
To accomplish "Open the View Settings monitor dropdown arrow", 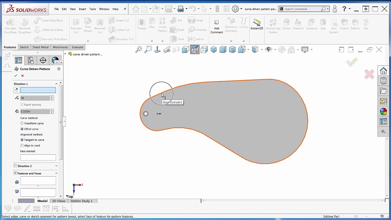I will tap(311, 50).
